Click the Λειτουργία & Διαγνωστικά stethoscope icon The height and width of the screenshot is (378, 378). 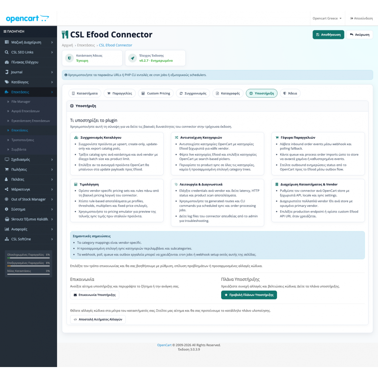[x=176, y=184]
